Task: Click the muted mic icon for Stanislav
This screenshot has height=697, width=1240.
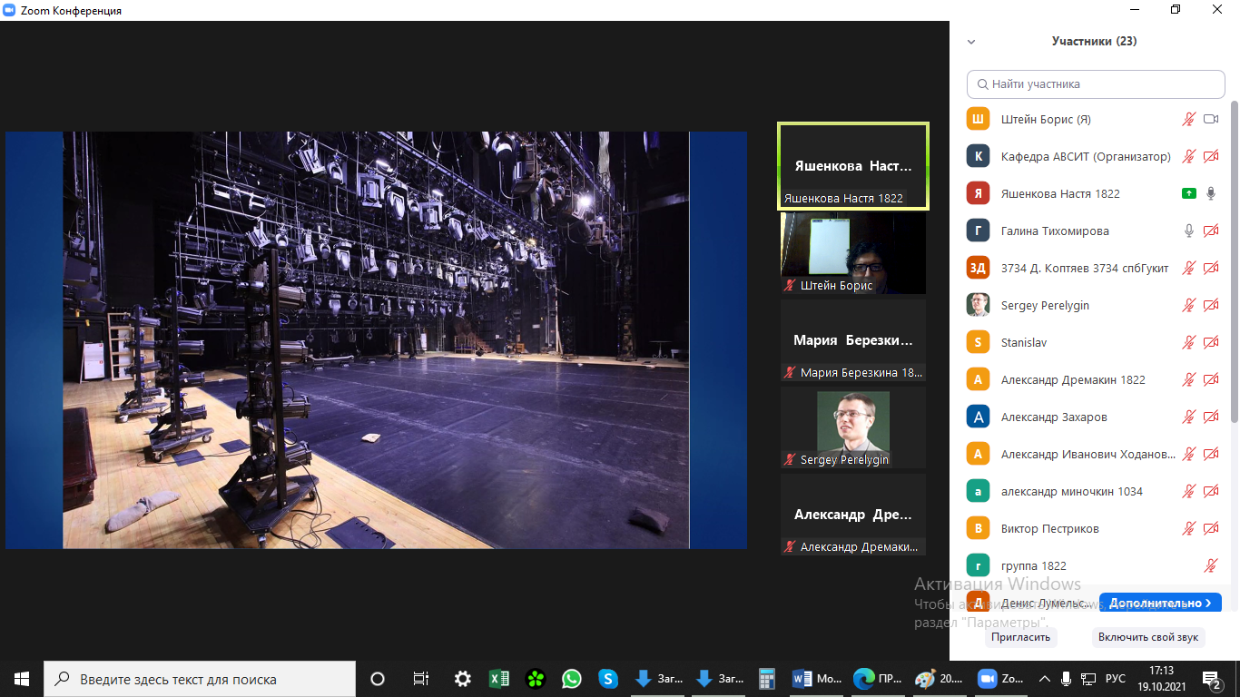Action: 1188,342
